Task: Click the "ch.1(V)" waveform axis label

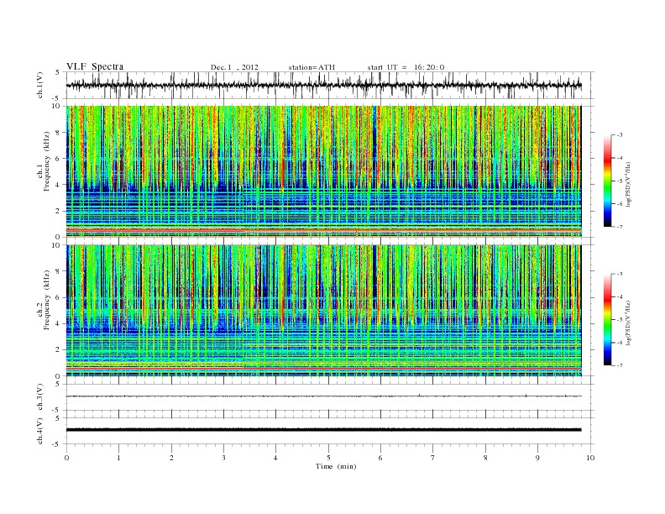Action: tap(40, 86)
